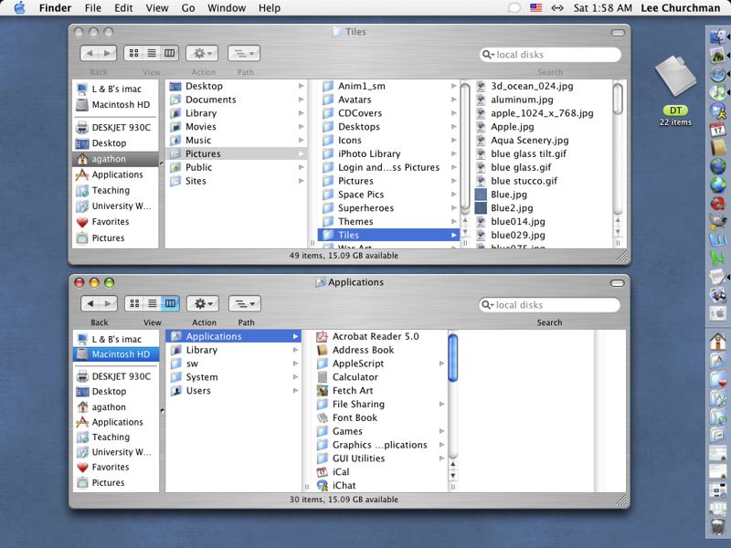Open the Go menu

[188, 8]
